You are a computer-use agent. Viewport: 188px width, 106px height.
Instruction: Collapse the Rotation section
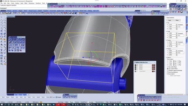click(167, 49)
